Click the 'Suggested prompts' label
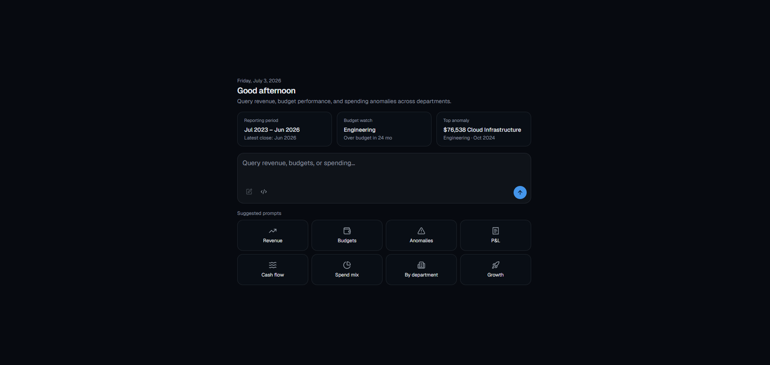Screen dimensions: 770x365 pos(259,213)
